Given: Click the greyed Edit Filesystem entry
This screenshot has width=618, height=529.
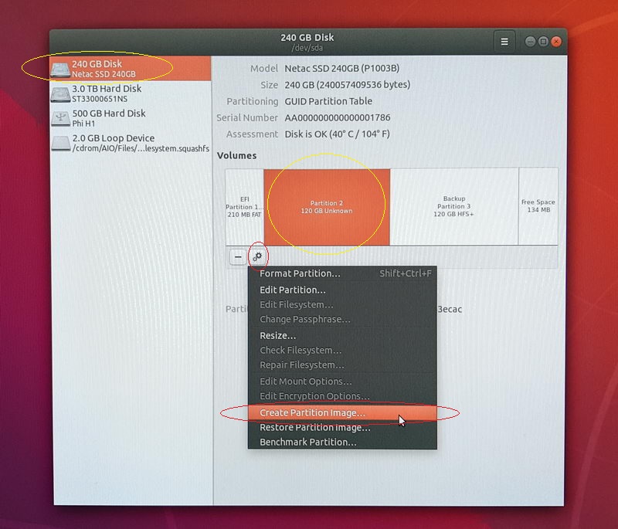Looking at the screenshot, I should coord(342,304).
